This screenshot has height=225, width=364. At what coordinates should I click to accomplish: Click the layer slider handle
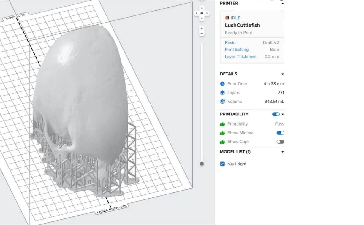coord(202,164)
